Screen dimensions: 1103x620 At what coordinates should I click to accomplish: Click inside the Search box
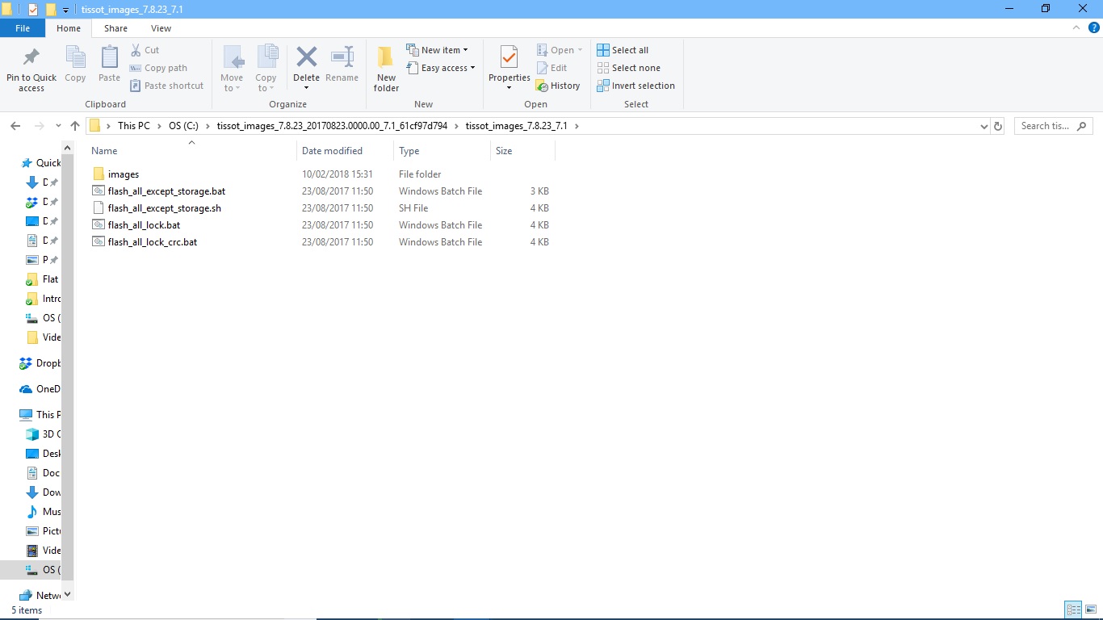click(x=1046, y=126)
